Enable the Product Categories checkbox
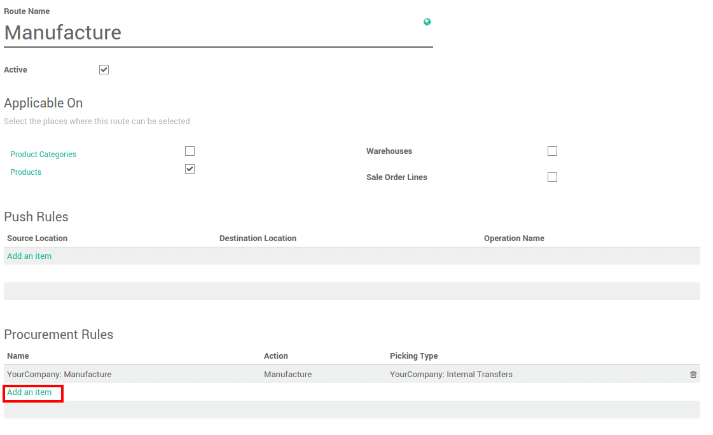713x435 pixels. tap(190, 151)
